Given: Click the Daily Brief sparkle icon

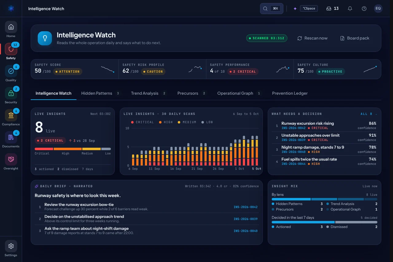Looking at the screenshot, I should [37, 186].
